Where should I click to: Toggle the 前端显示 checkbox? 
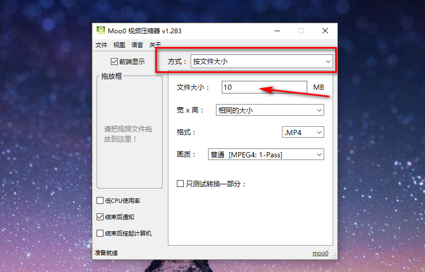114,62
